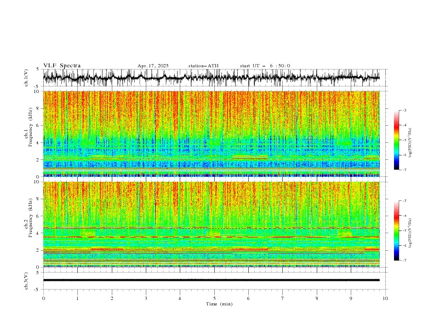Click the ch.1 colorbar label "log(PSD)(V²/Hz)"
Viewport: 434px width, 335px height.
coord(410,143)
